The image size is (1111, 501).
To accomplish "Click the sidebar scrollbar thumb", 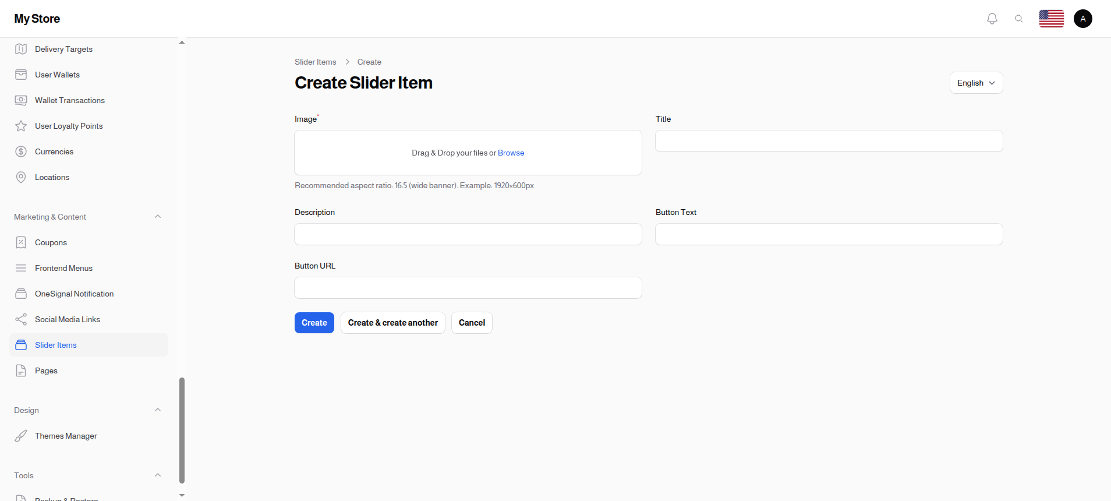I will 182,431.
